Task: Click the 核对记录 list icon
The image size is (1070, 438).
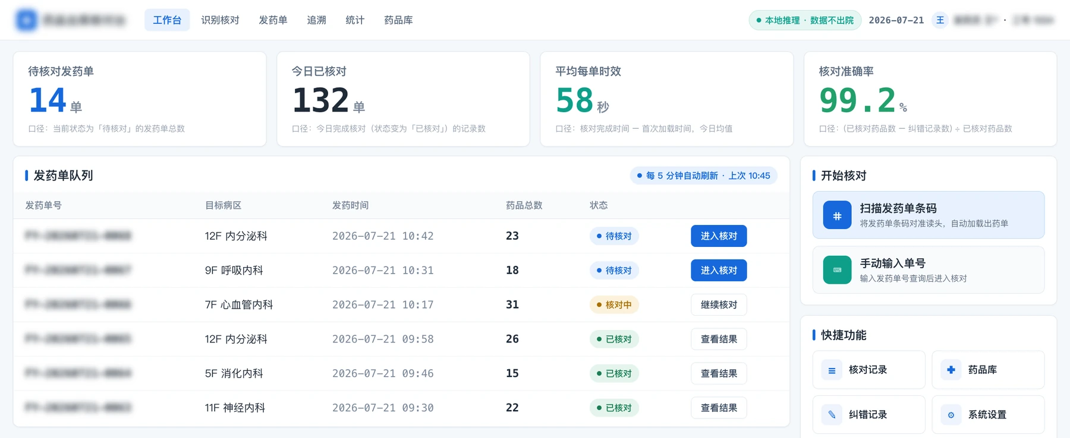Action: click(x=832, y=370)
